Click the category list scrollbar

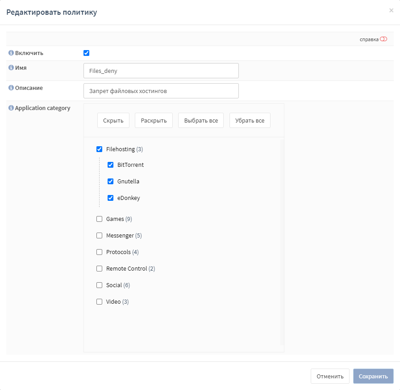pos(282,242)
